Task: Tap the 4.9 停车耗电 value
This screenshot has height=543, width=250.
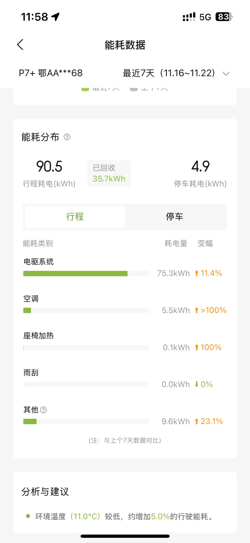Action: pyautogui.click(x=201, y=167)
